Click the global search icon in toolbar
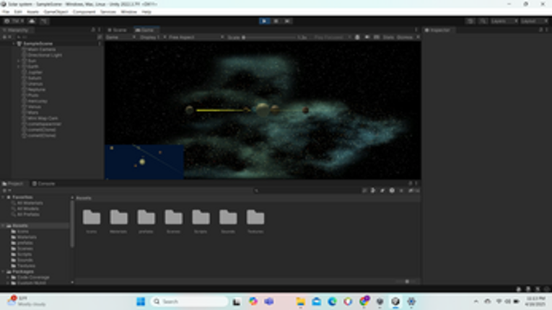The width and height of the screenshot is (552, 310). 483,21
